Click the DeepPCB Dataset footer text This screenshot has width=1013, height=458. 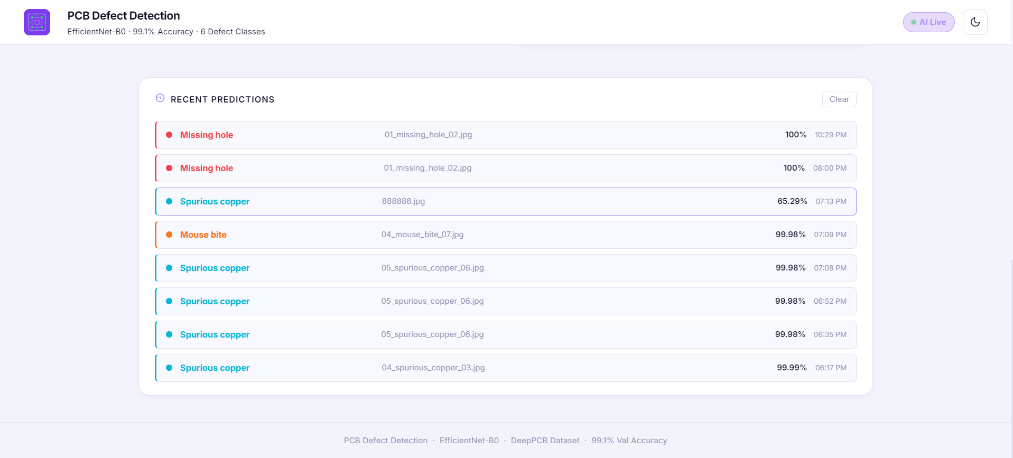(x=545, y=441)
